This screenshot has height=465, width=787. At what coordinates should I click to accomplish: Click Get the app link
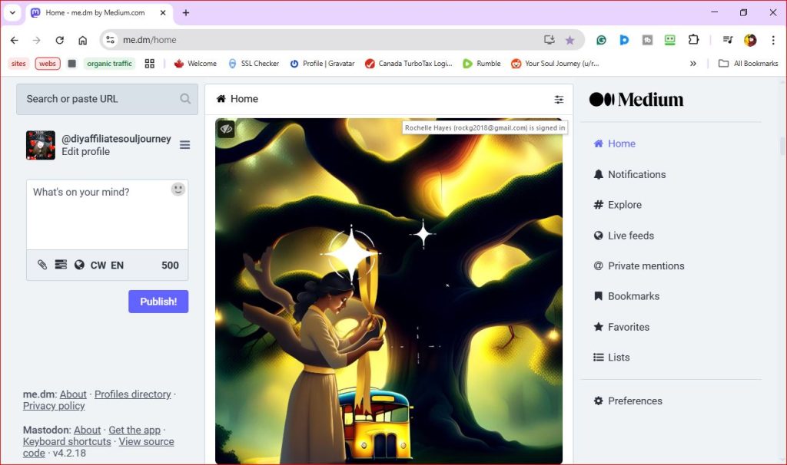tap(134, 430)
